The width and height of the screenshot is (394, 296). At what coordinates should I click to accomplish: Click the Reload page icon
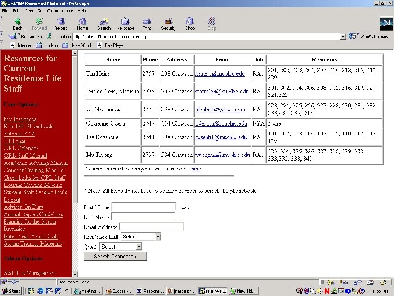click(x=61, y=22)
